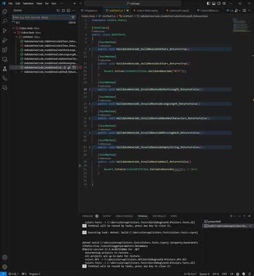
Task: Unfold InvalidHexCodeNonHexCharacters method at line 31
Action: coord(89,118)
